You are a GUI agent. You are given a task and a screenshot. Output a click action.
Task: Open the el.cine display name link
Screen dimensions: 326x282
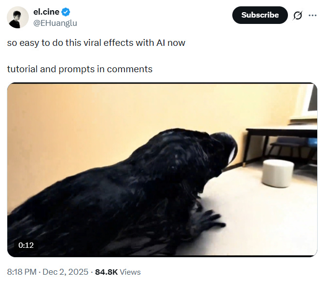coord(46,12)
